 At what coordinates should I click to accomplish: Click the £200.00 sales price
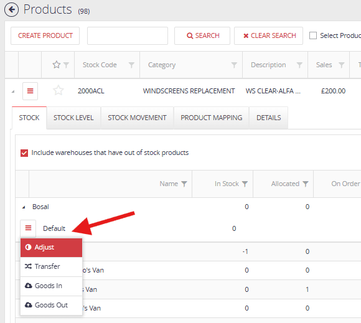pos(333,91)
